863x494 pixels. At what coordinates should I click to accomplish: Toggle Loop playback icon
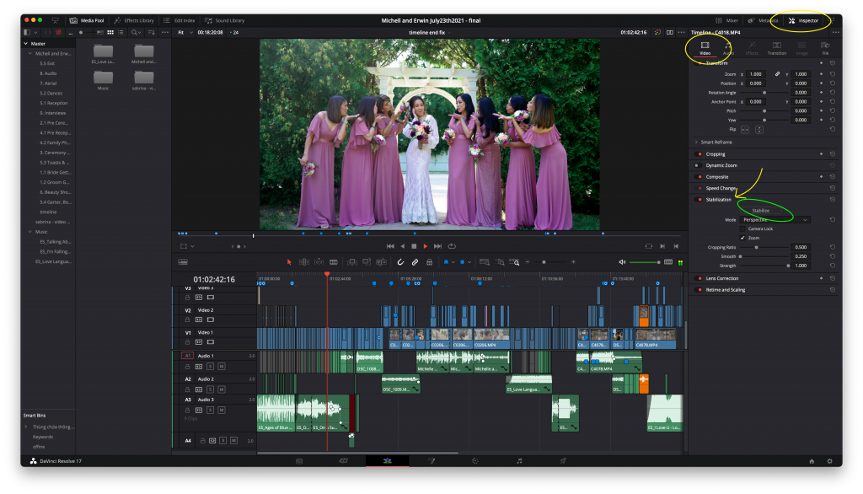coord(452,245)
